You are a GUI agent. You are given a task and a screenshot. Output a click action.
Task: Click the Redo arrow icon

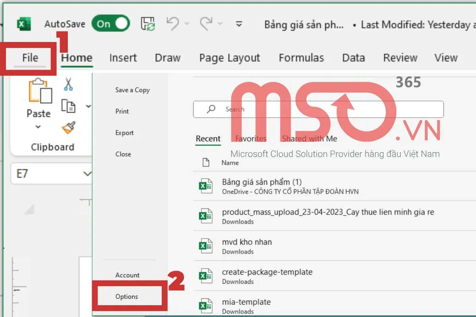[x=207, y=24]
